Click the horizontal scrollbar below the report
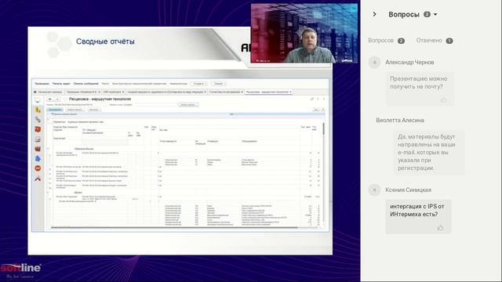Image resolution: width=502 pixels, height=282 pixels. [174, 228]
